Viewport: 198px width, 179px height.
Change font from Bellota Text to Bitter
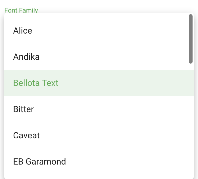pyautogui.click(x=99, y=109)
